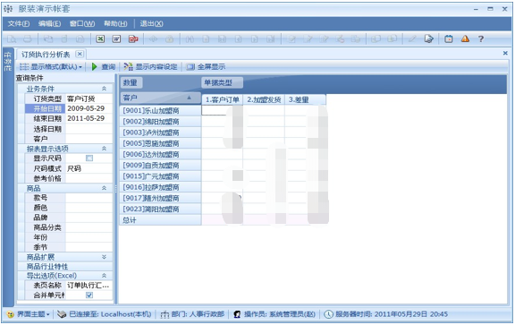The width and height of the screenshot is (515, 325).
Task: Run the 查询 query button
Action: pyautogui.click(x=104, y=67)
